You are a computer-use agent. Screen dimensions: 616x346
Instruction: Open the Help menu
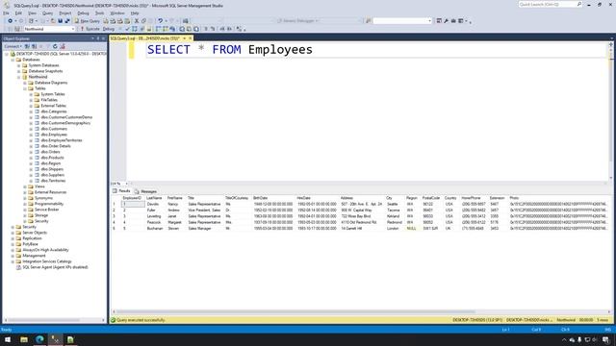click(x=135, y=12)
